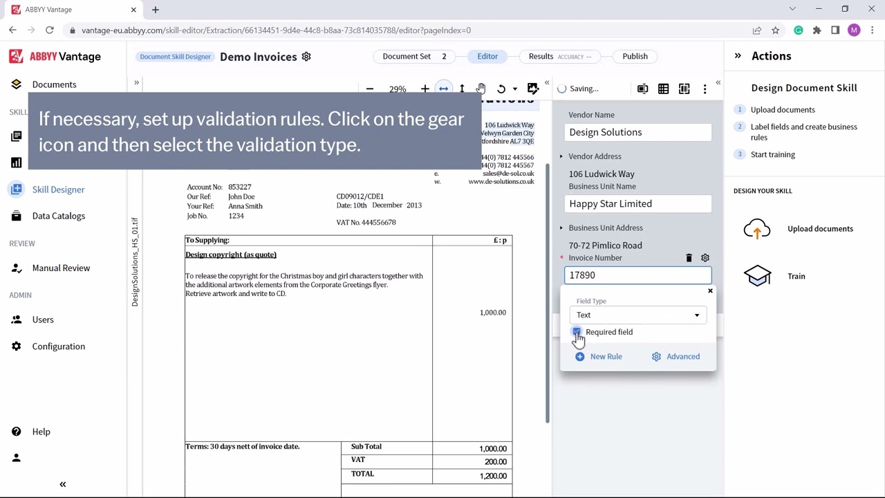
Task: Expand the Business Unit Address group
Action: tap(561, 228)
